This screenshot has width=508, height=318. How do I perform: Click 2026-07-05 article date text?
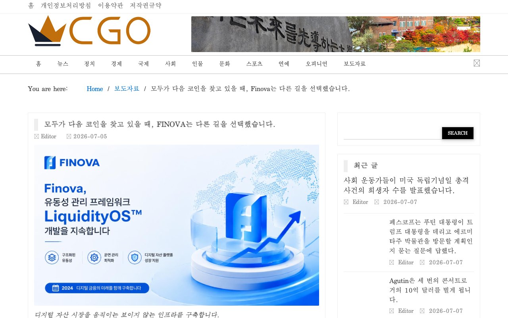pyautogui.click(x=90, y=136)
